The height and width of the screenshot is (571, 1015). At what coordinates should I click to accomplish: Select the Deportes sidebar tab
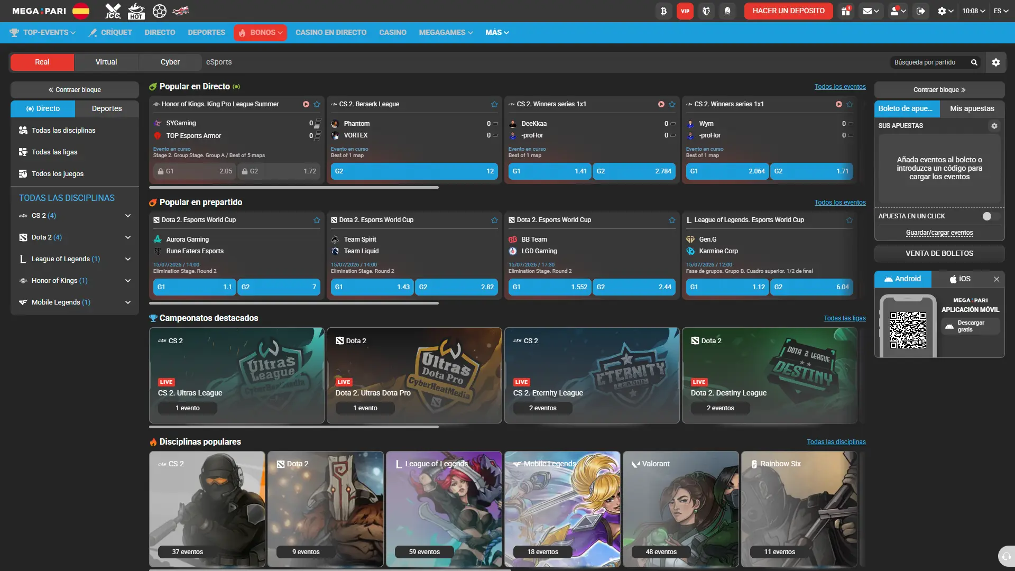107,108
